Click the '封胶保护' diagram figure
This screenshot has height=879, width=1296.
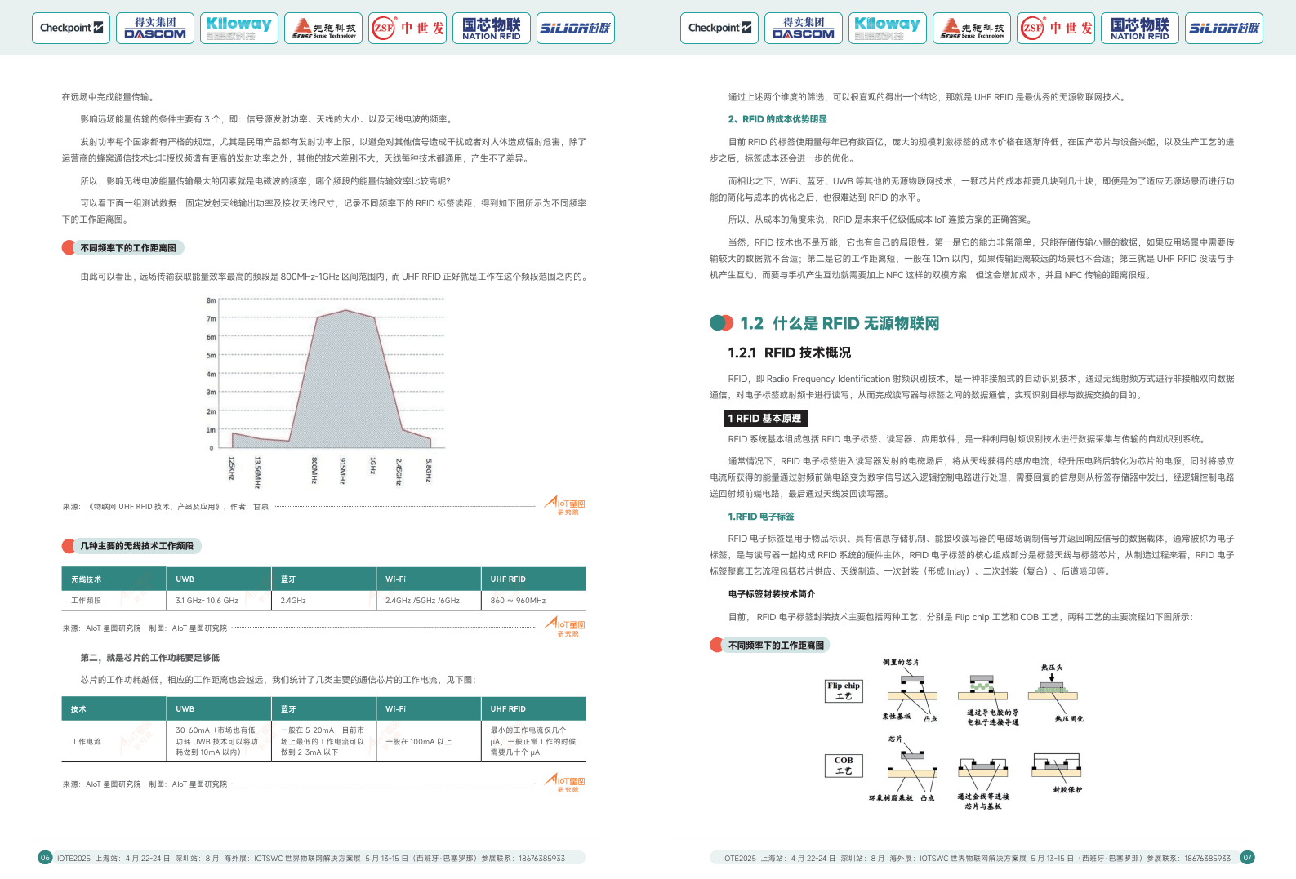tap(1057, 772)
